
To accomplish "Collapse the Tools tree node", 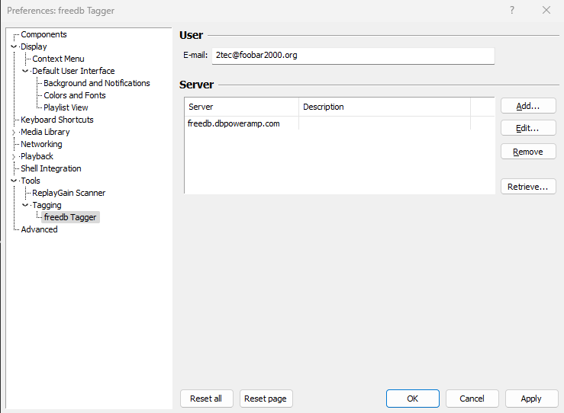I will point(14,181).
